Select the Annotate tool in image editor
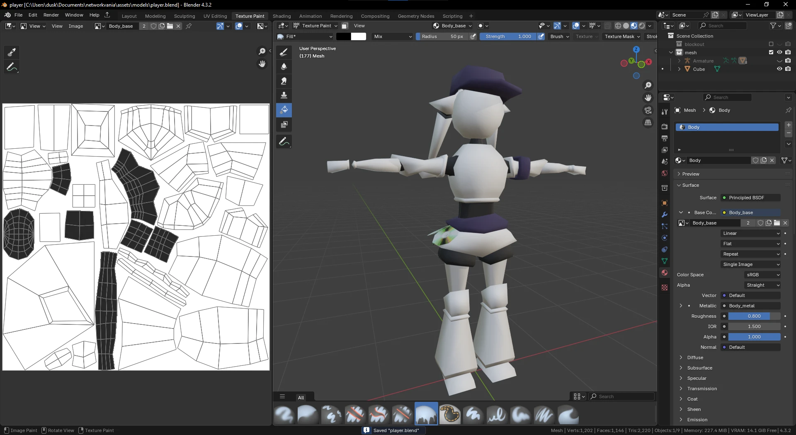The width and height of the screenshot is (796, 435). pyautogui.click(x=12, y=67)
